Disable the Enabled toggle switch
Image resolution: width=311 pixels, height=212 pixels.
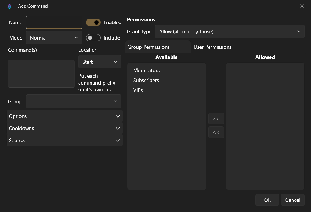[x=93, y=22]
